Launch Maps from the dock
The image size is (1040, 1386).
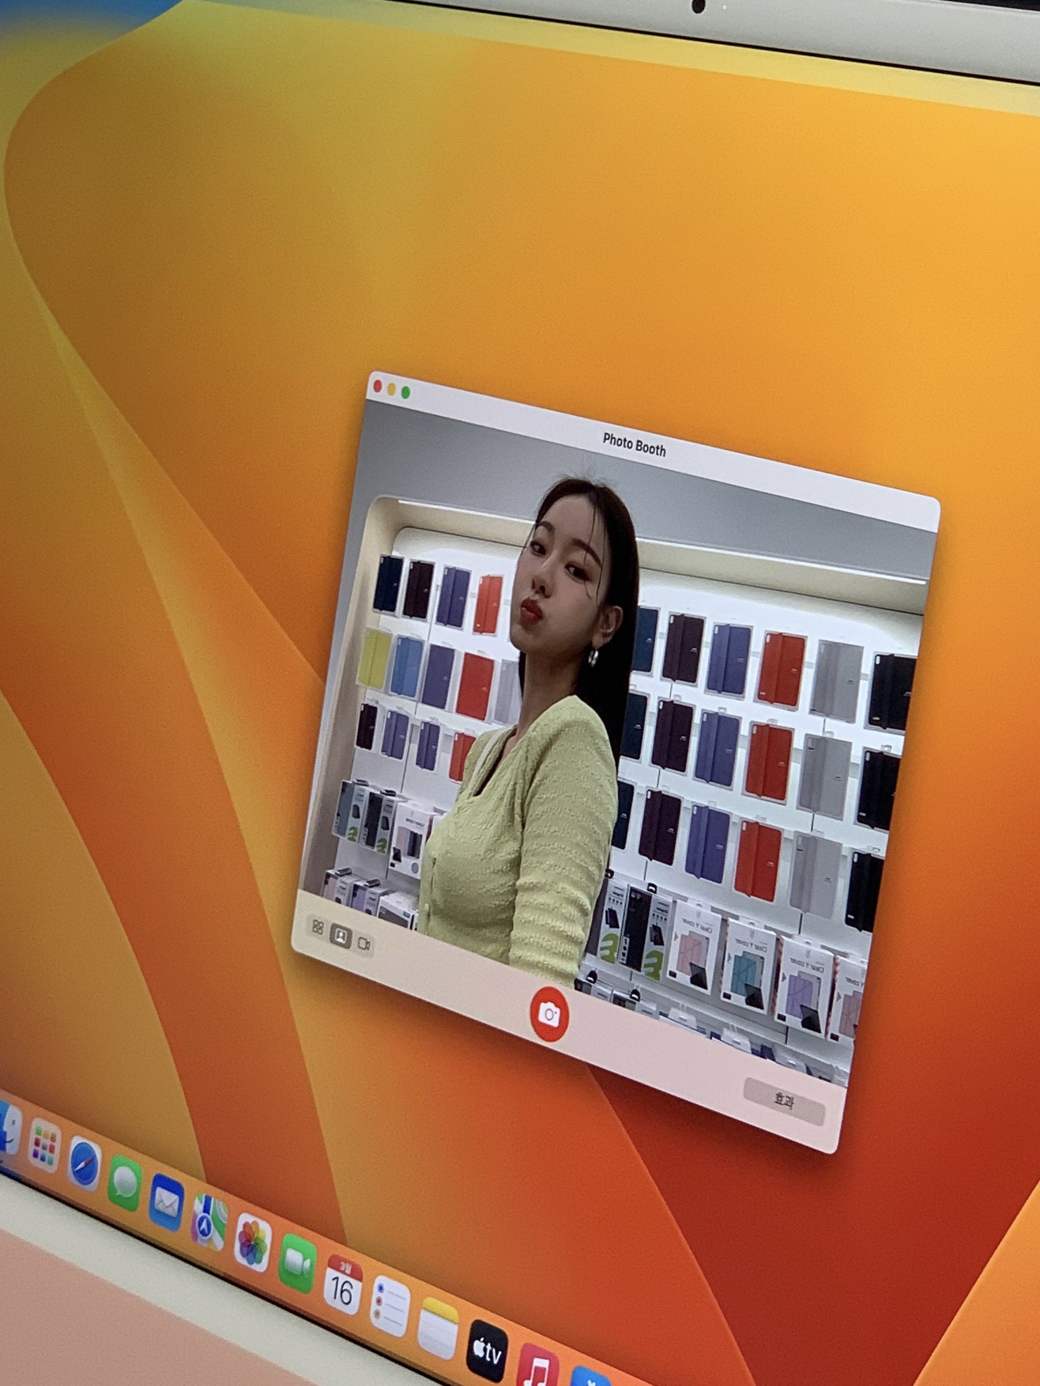pos(210,1222)
